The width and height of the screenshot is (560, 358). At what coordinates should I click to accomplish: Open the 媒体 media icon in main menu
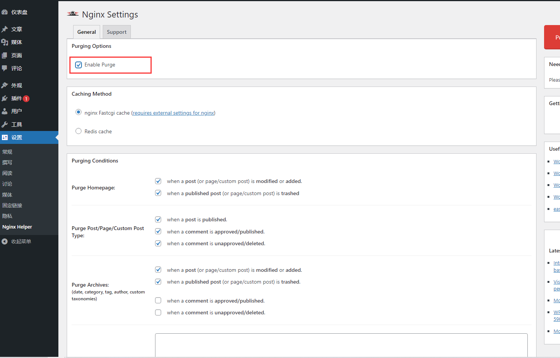pyautogui.click(x=5, y=42)
